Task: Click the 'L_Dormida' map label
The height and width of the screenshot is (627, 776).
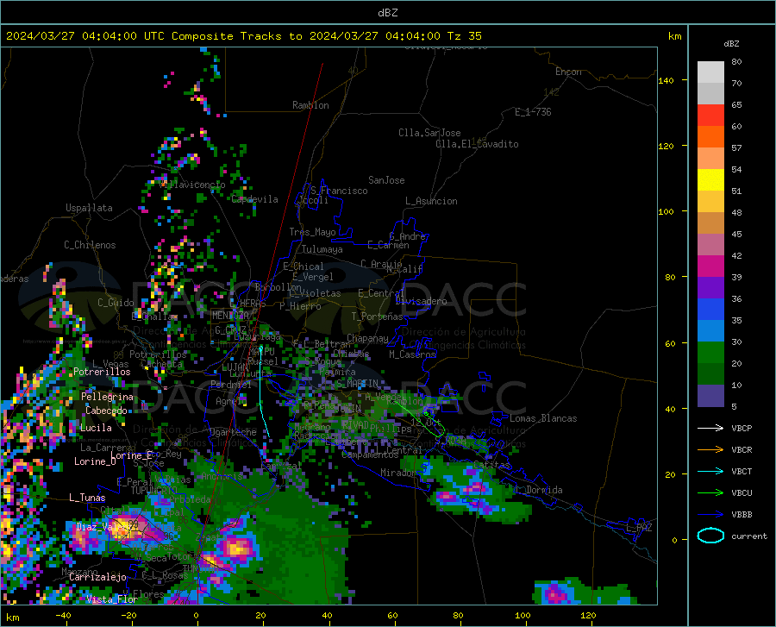Action: coord(539,491)
